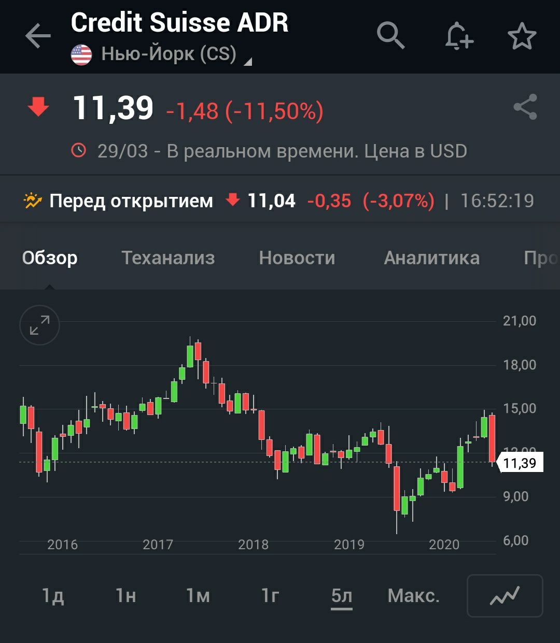Screen dimensions: 560x643
Task: Set chart range to 1н
Action: coord(125,596)
